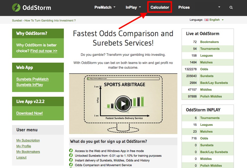Open Middles in OddStorm INPLAY
This screenshot has height=168, width=247.
206,159
